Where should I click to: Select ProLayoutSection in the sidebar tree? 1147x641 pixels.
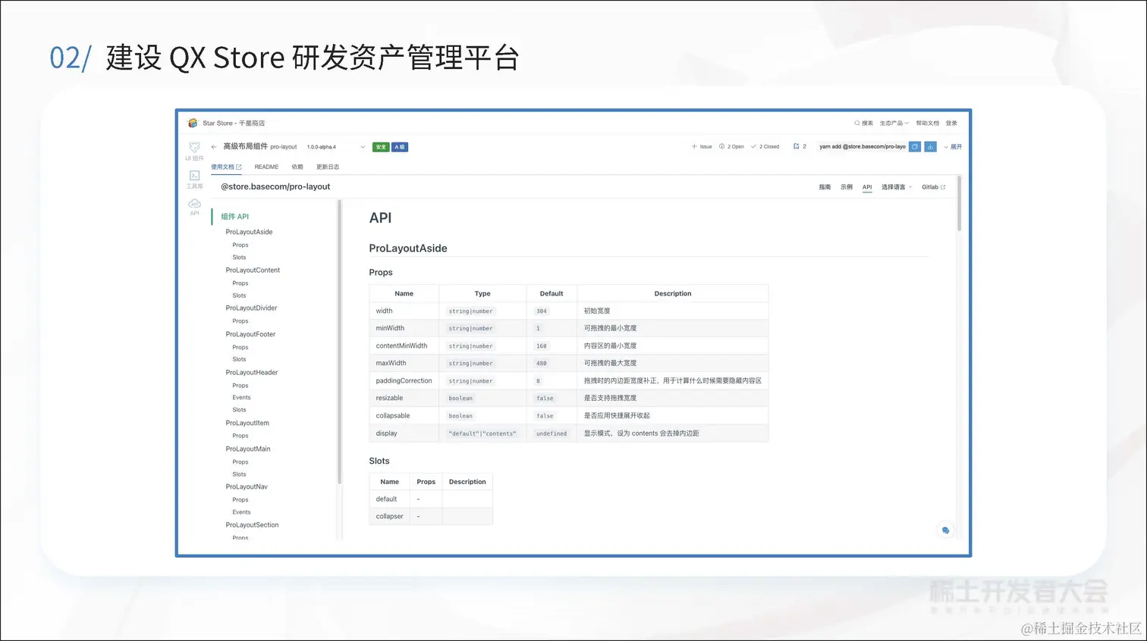[252, 524]
